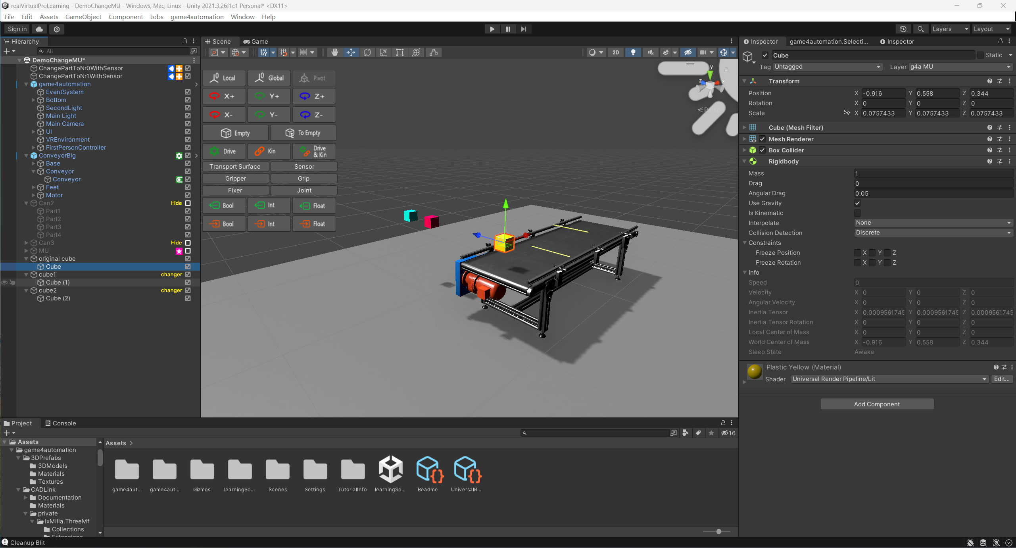Viewport: 1016px width, 548px height.
Task: Click the Sensor button
Action: [304, 167]
